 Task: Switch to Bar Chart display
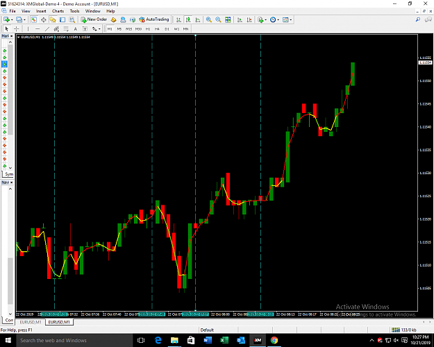click(x=178, y=19)
